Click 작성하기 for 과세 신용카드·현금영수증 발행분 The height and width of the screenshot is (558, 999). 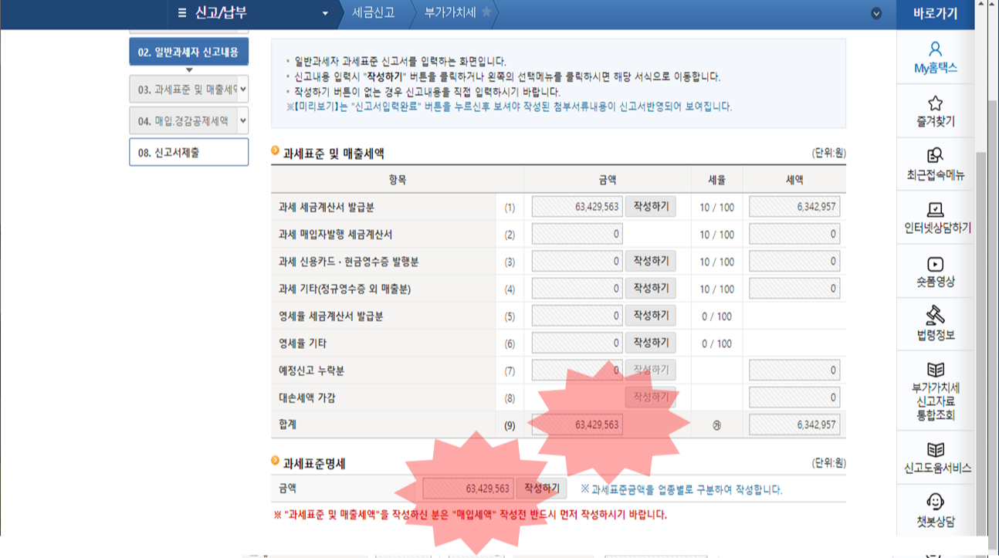pyautogui.click(x=651, y=261)
